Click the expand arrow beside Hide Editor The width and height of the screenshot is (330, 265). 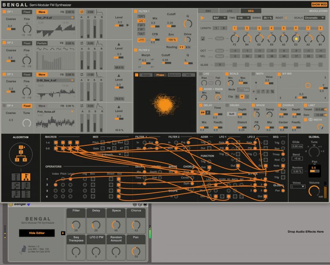pyautogui.click(x=63, y=233)
